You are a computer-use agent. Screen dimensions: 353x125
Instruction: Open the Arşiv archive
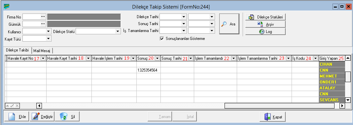coord(265,24)
